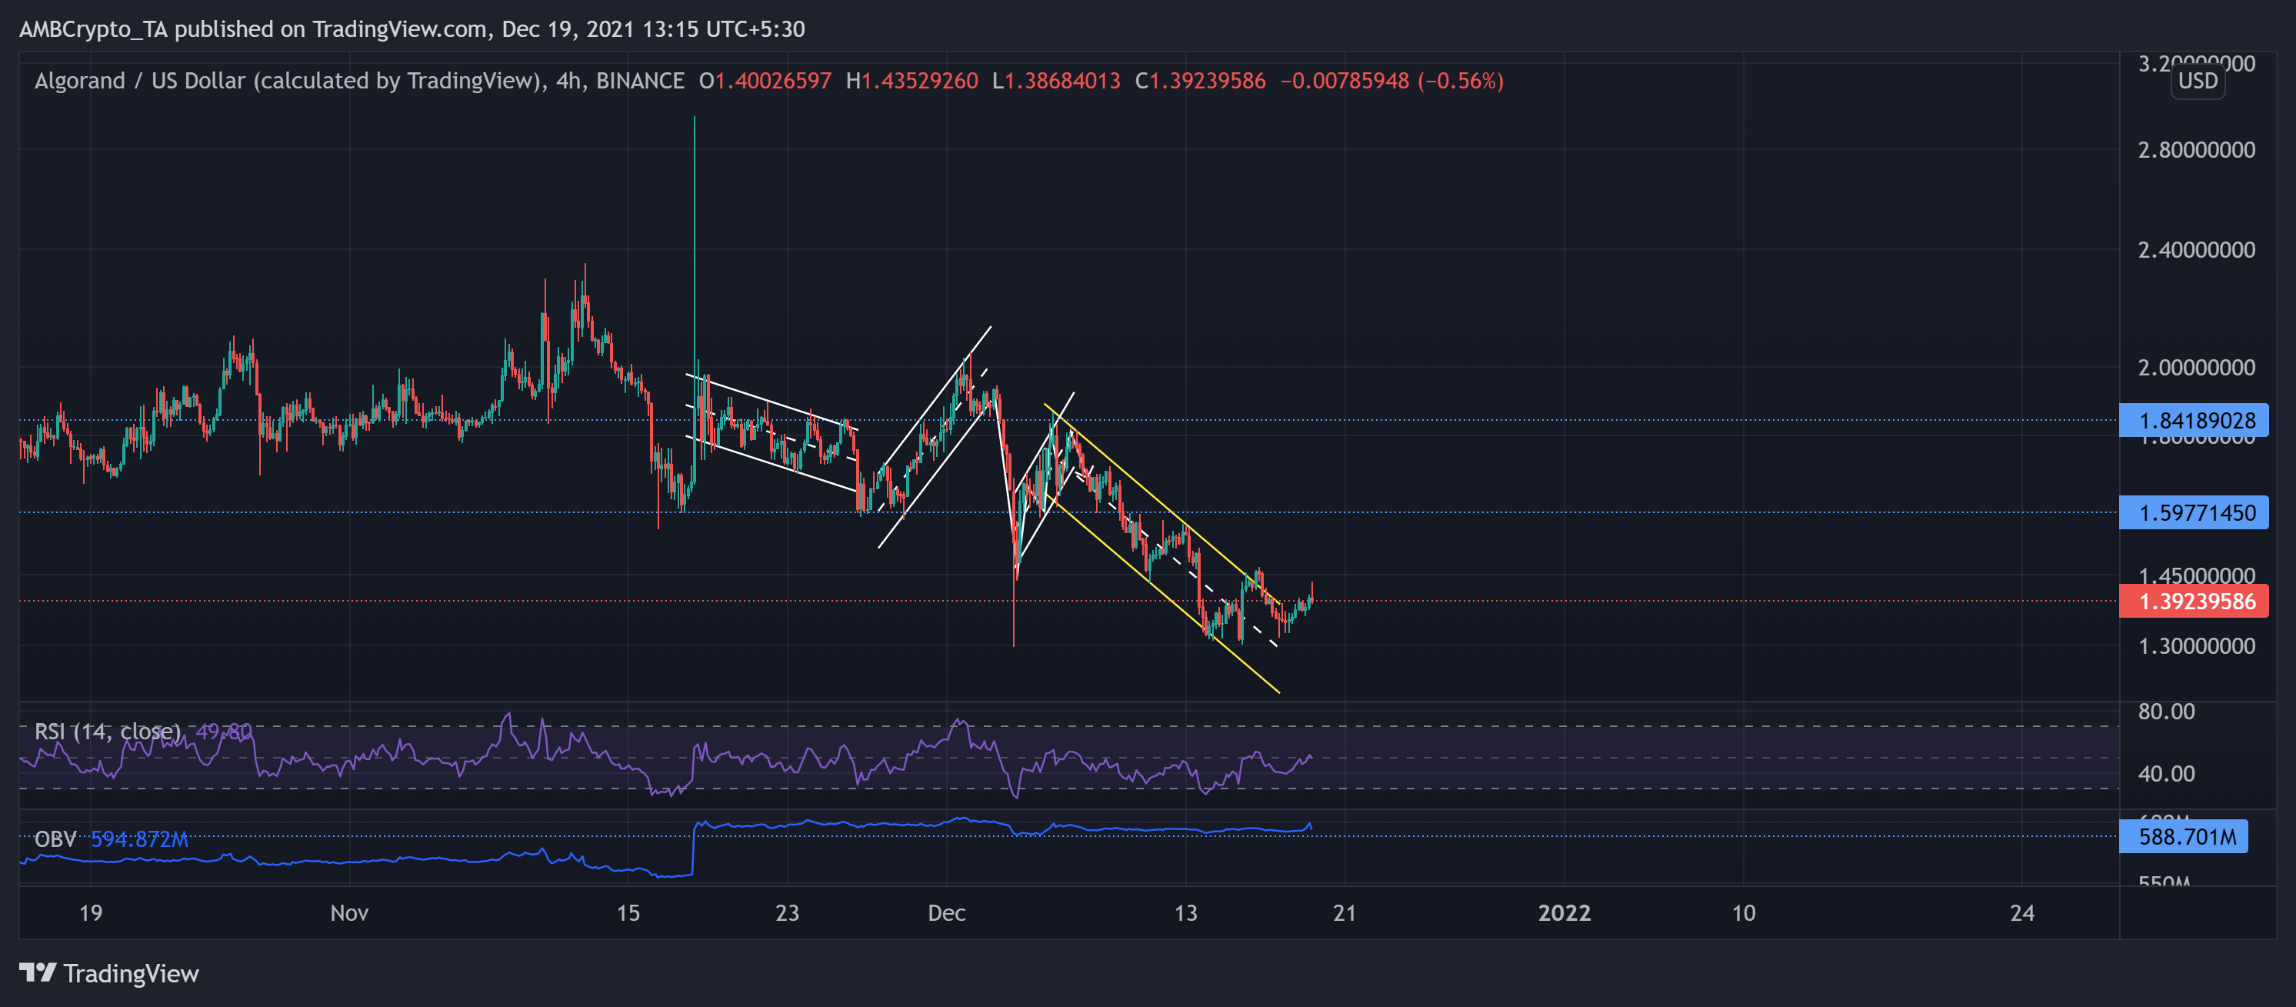
Task: Click the OBV indicator title
Action: pyautogui.click(x=55, y=839)
